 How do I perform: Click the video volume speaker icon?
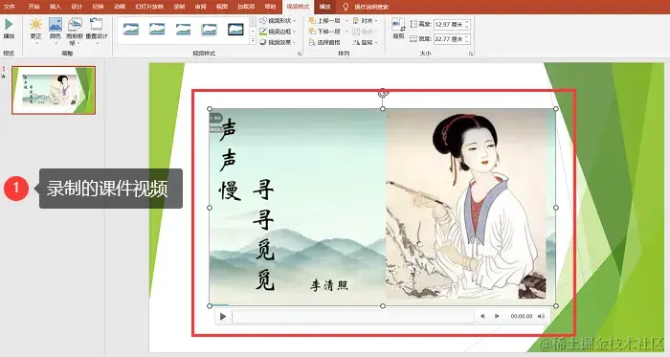click(541, 317)
